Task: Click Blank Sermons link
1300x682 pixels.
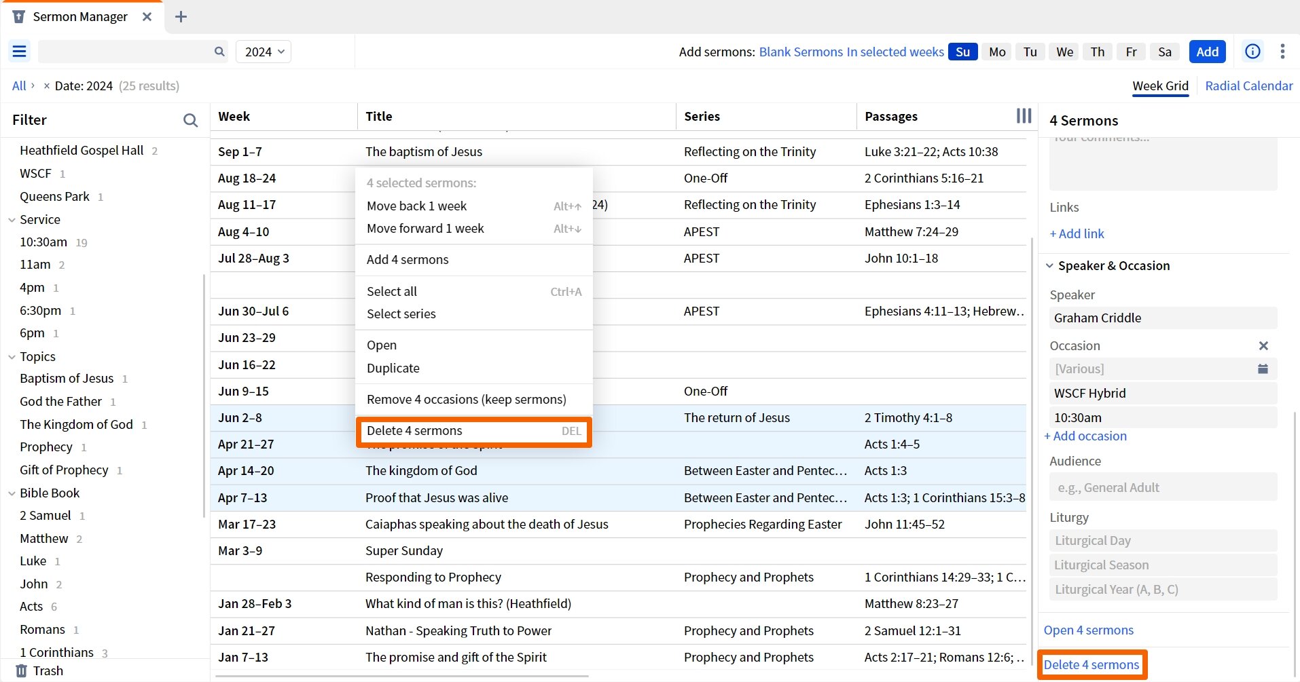Action: click(x=801, y=52)
